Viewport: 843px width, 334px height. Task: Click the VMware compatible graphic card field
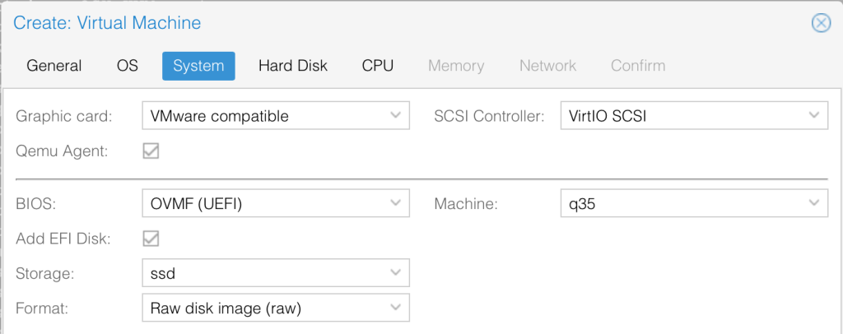(263, 116)
